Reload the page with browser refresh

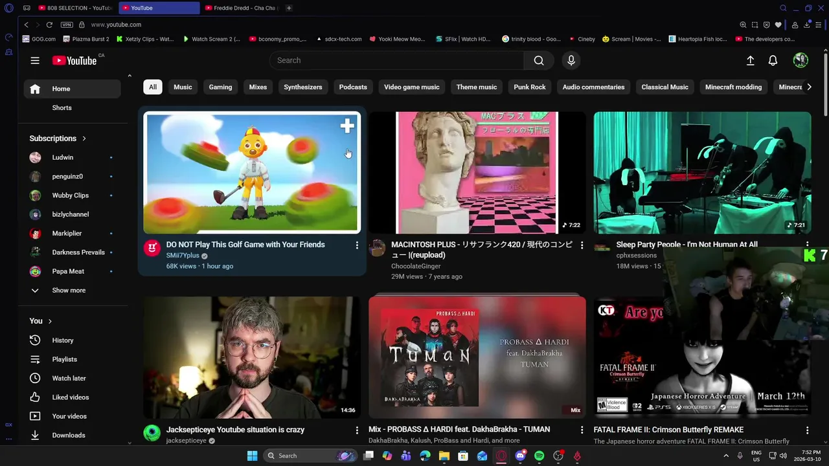coord(49,25)
